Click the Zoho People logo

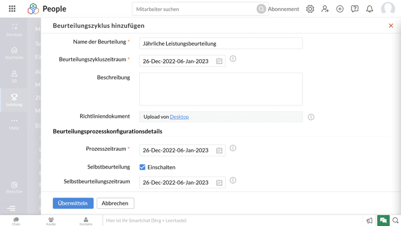tap(33, 9)
